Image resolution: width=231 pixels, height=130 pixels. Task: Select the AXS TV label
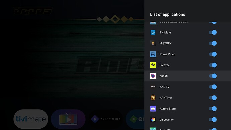[165, 87]
